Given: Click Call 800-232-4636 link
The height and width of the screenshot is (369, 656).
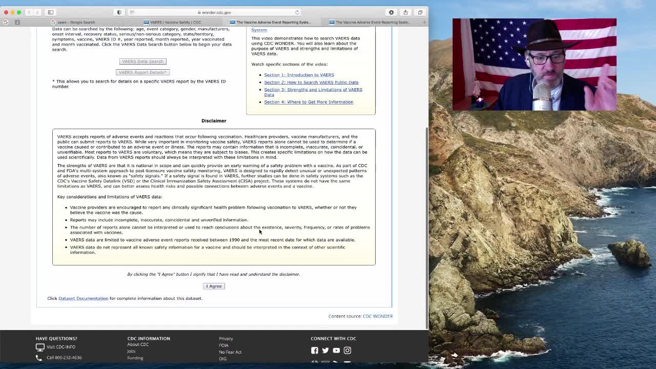Looking at the screenshot, I should coord(64,358).
